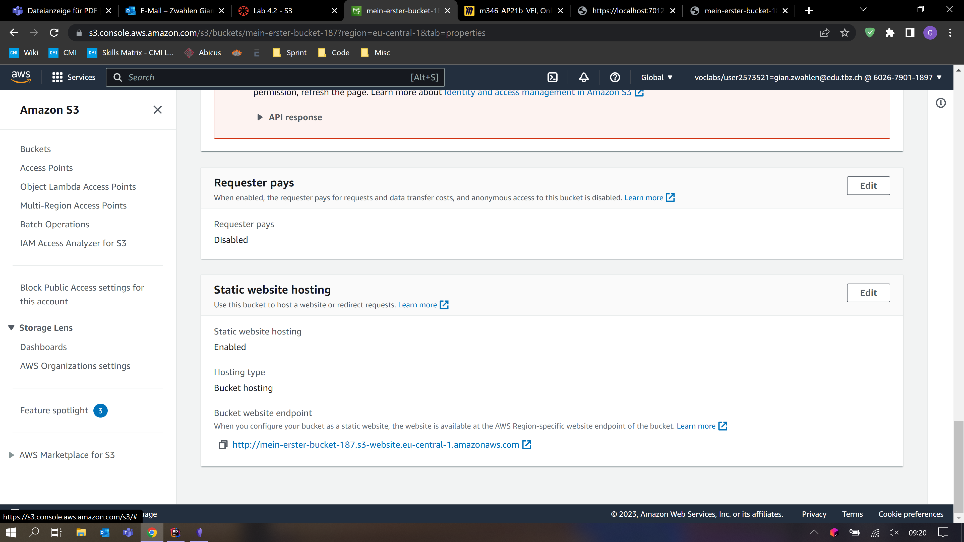The height and width of the screenshot is (542, 964).
Task: Close the Amazon S3 navigation sidebar
Action: coord(158,110)
